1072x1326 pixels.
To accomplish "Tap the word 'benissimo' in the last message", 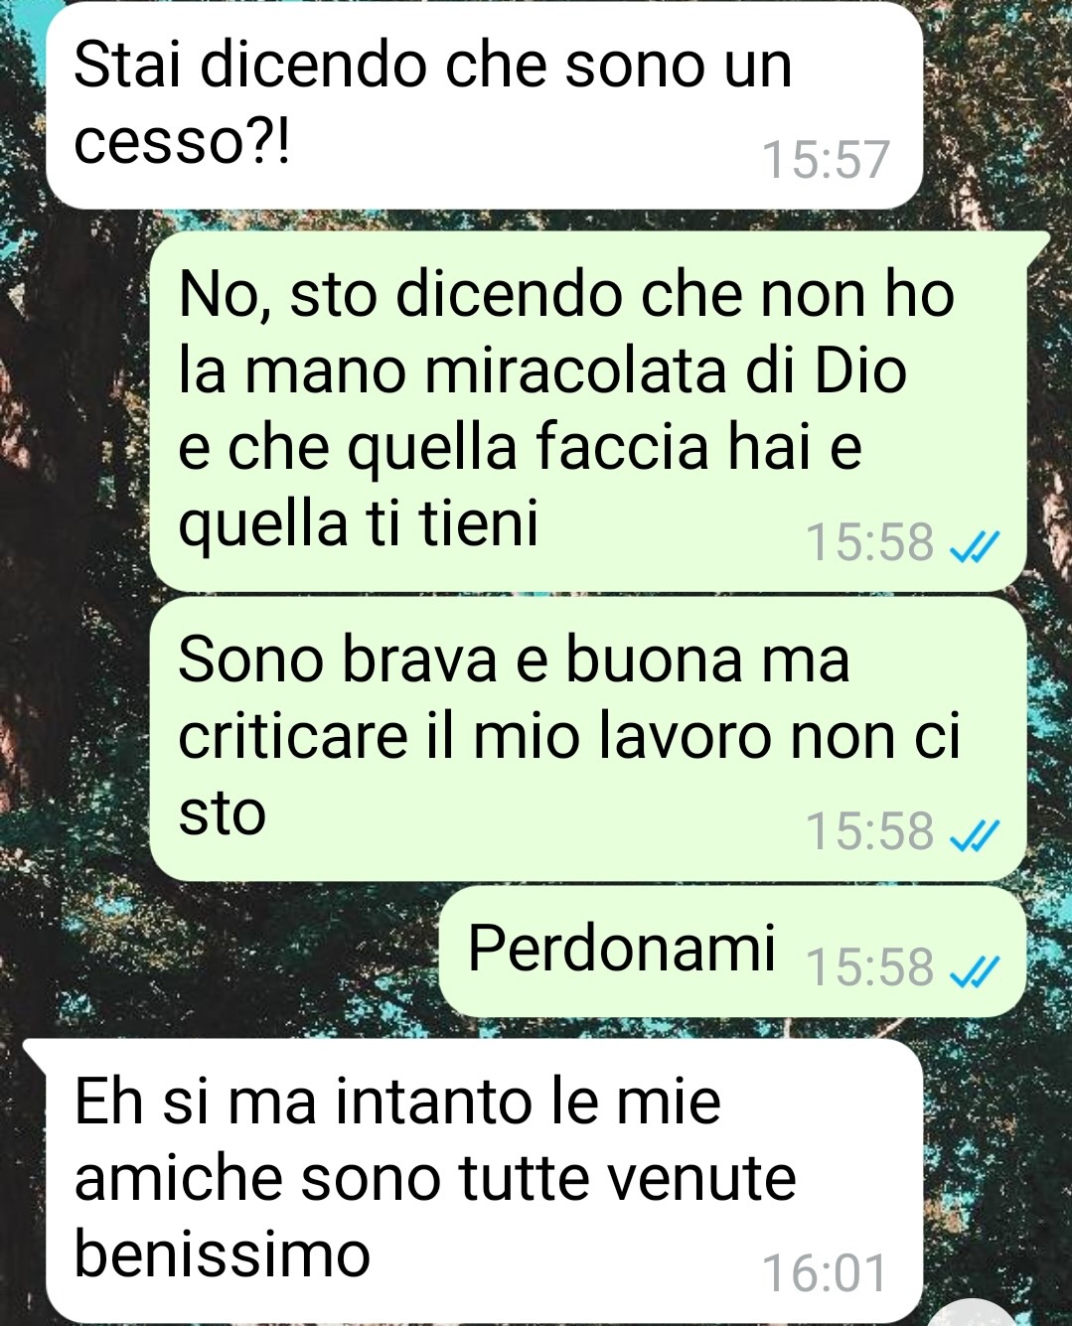I will point(223,1253).
